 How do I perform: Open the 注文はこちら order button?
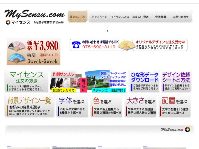pyautogui.click(x=77, y=16)
